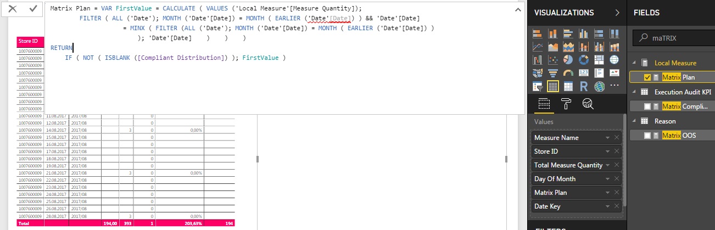Viewport: 715px width, 230px height.
Task: Cancel the formula edit with X
Action: pos(13,9)
